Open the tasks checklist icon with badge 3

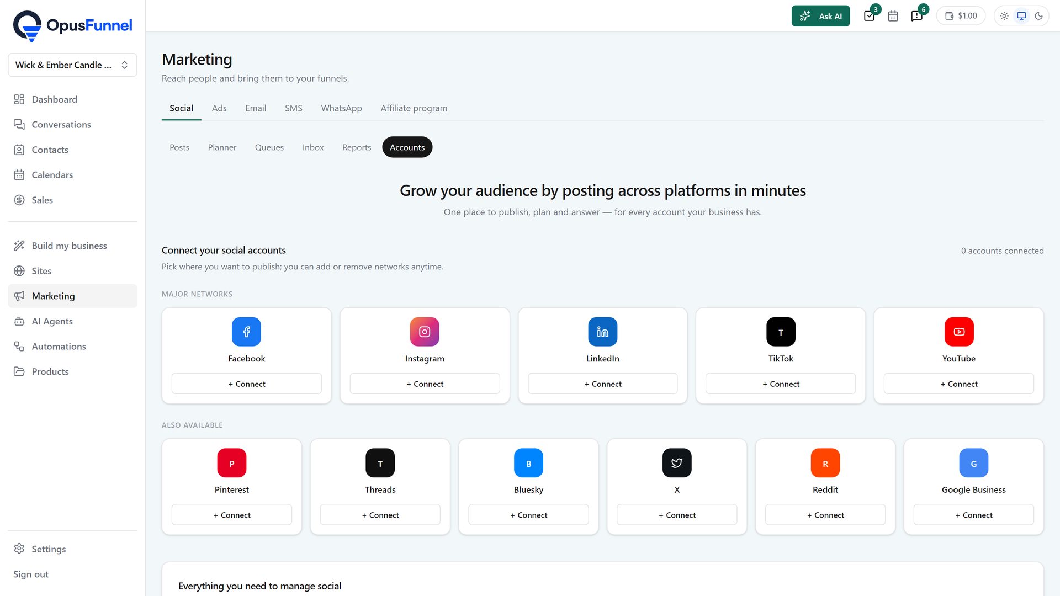tap(870, 16)
